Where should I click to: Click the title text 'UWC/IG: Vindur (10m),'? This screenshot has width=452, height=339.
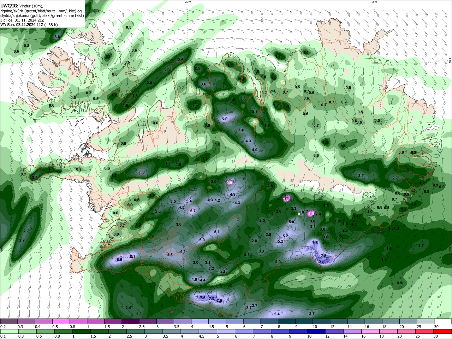[22, 6]
